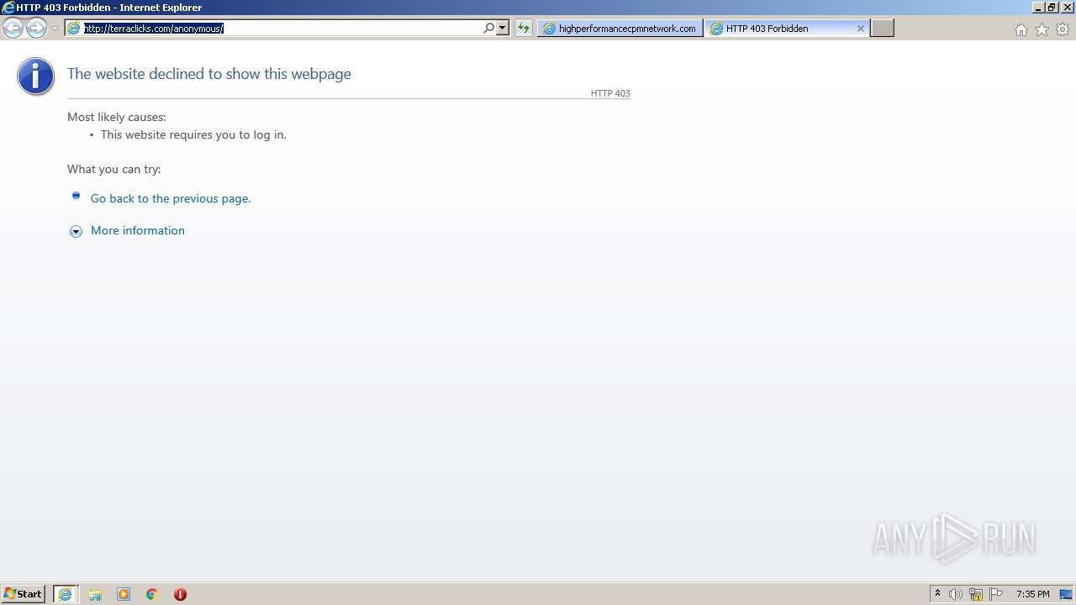Image resolution: width=1076 pixels, height=605 pixels.
Task: Open the recent pages dropdown arrow
Action: click(55, 29)
